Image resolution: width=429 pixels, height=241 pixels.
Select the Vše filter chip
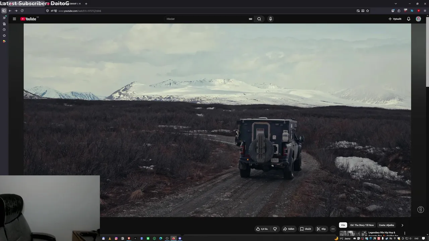pos(343,225)
